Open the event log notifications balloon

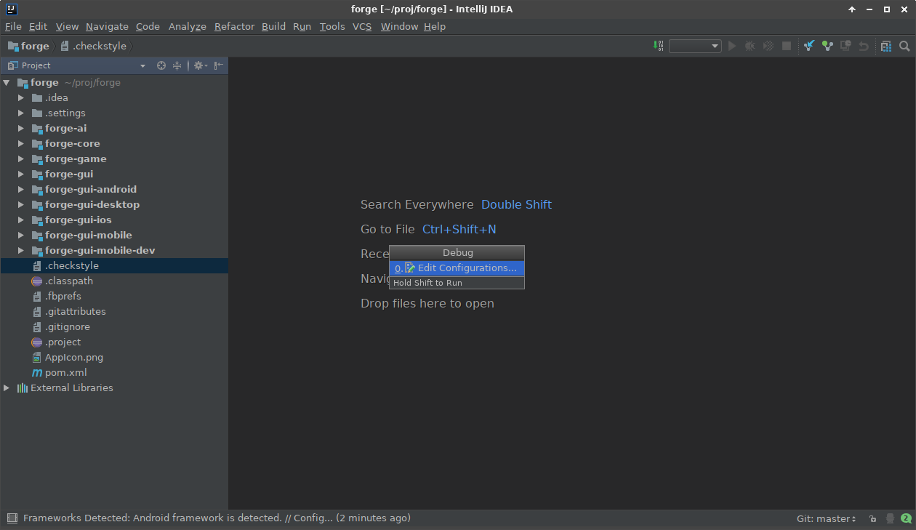(x=906, y=518)
